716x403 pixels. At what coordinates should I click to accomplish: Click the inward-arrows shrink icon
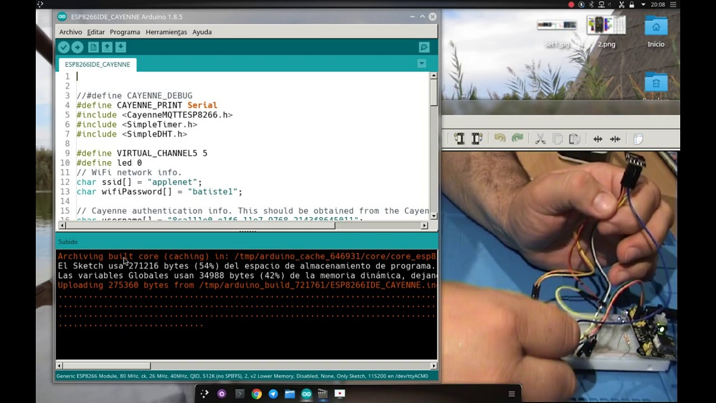coord(615,139)
